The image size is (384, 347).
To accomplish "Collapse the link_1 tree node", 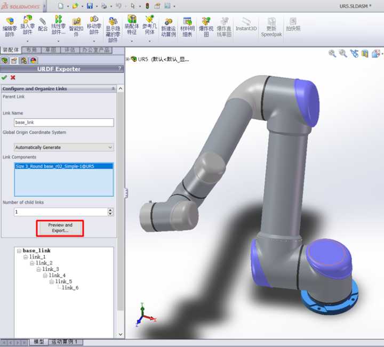I will (x=26, y=257).
